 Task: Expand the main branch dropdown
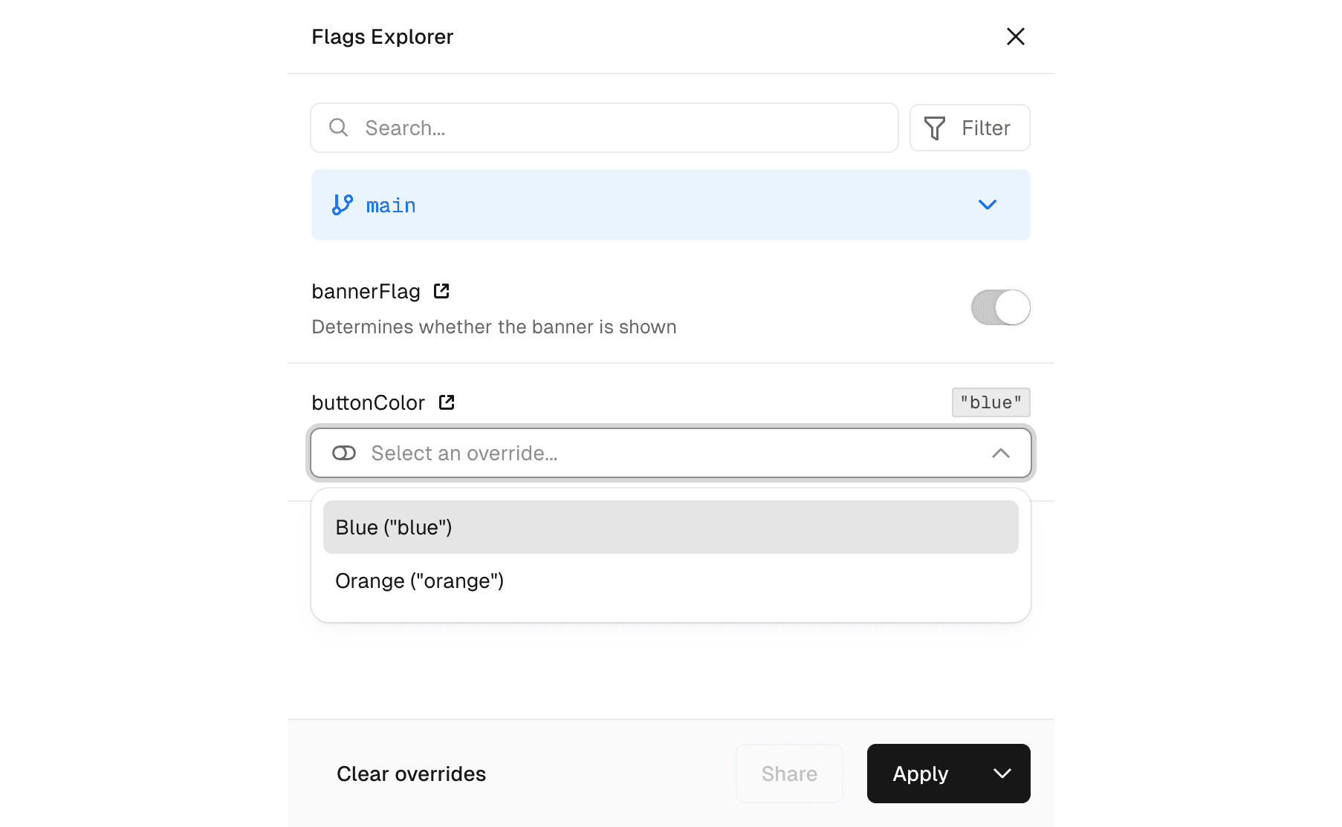pos(987,205)
